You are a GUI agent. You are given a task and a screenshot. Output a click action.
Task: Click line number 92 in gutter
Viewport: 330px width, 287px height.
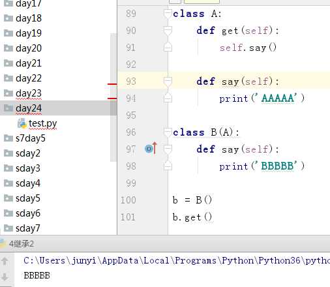[131, 65]
